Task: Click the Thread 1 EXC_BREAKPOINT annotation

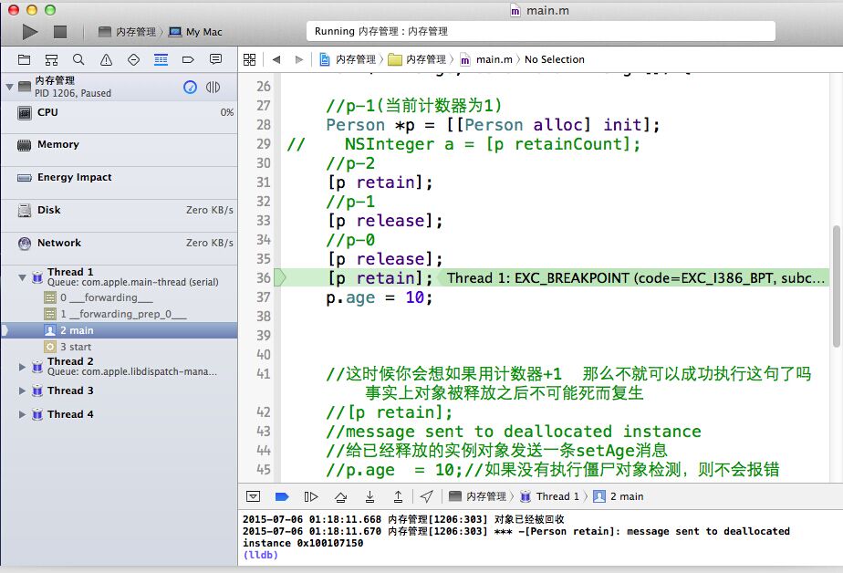Action: (631, 278)
